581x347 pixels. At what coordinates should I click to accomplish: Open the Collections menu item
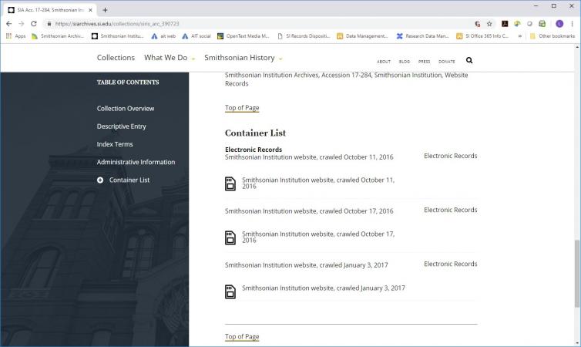[x=116, y=58]
